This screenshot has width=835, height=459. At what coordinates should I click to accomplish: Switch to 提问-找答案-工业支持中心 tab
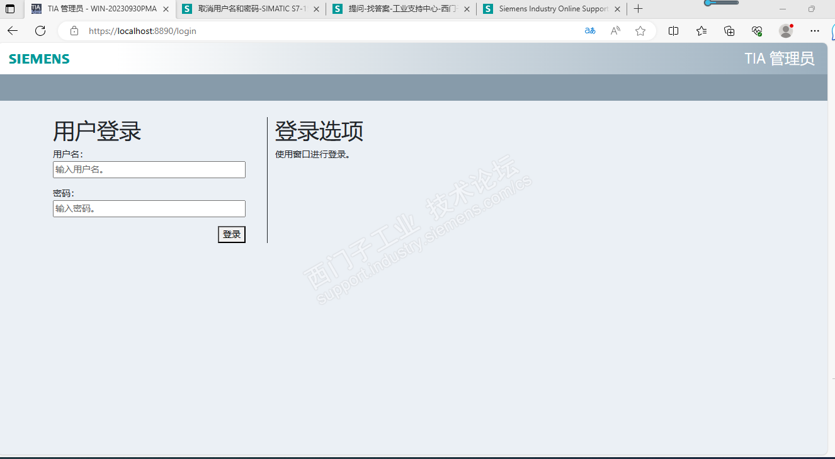click(401, 9)
